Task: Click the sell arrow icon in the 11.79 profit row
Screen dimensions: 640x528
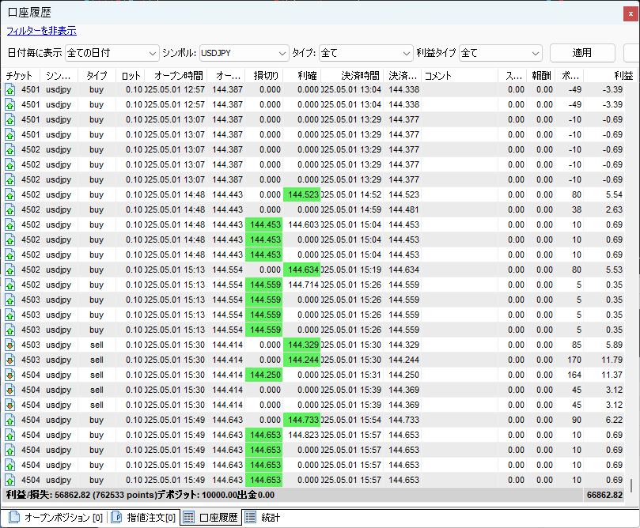Action: point(9,360)
